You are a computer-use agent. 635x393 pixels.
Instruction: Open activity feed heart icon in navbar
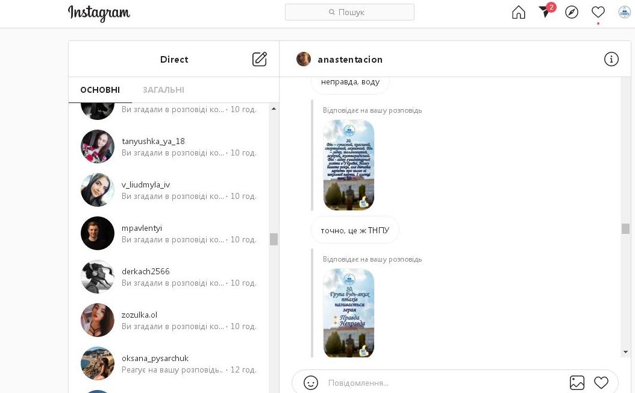[598, 12]
